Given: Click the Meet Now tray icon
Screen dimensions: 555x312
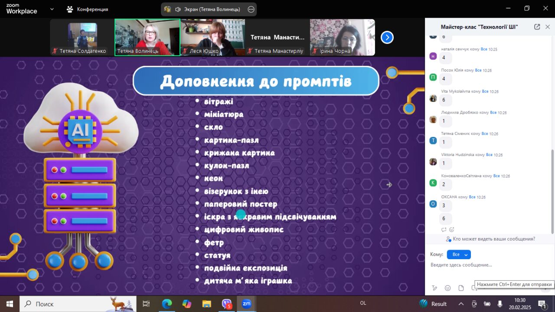Looking at the screenshot, I should tap(474, 304).
